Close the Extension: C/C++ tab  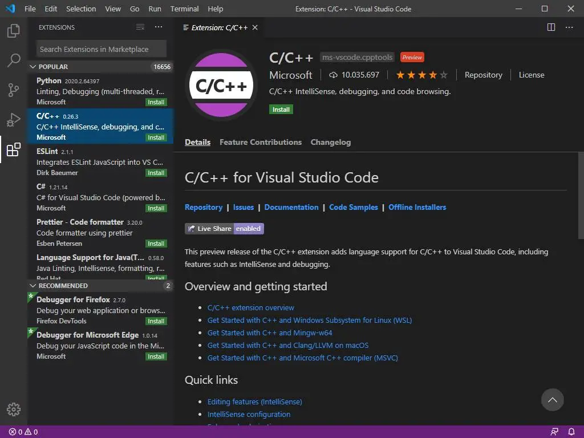pos(255,27)
